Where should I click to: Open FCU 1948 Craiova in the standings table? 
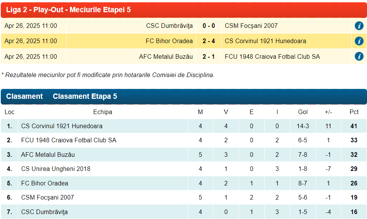coord(69,140)
